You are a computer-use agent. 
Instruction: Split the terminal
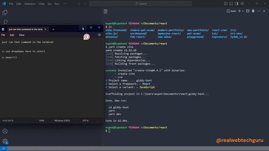click(x=248, y=11)
